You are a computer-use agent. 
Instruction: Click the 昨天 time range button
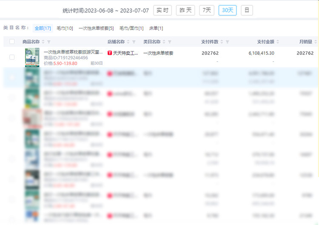pos(186,10)
